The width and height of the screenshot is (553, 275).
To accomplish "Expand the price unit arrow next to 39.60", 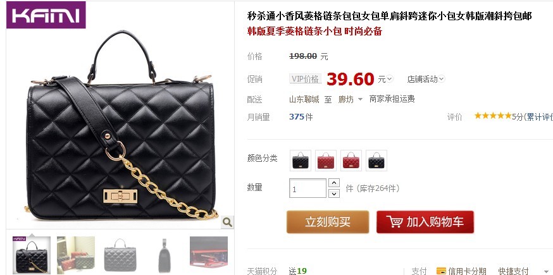I will point(389,79).
